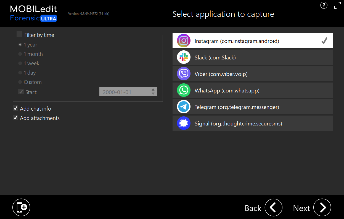344x219 pixels.
Task: Toggle the Start checkbox
Action: [x=21, y=92]
